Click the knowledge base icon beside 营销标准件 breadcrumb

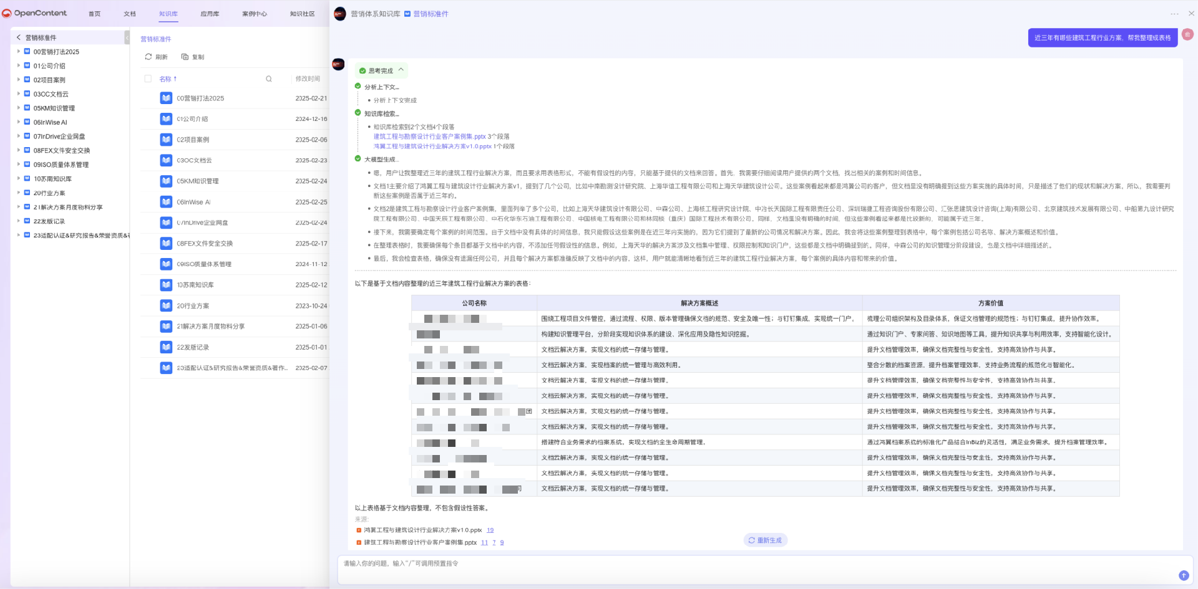(407, 13)
